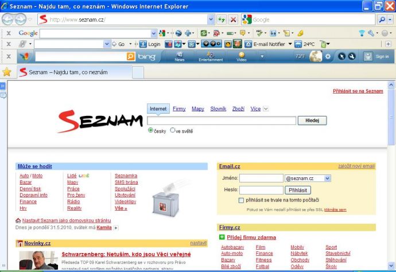Click the vertical scrollbar thumb
396x272 pixels.
pos(391,116)
